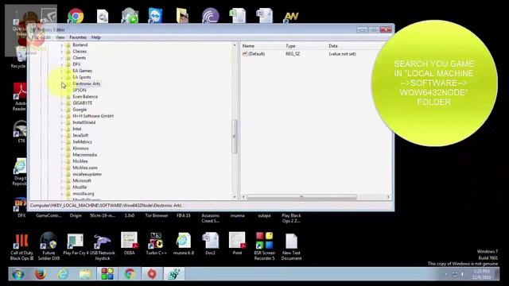509x286 pixels.
Task: Select the EPSON key
Action: pyautogui.click(x=80, y=90)
